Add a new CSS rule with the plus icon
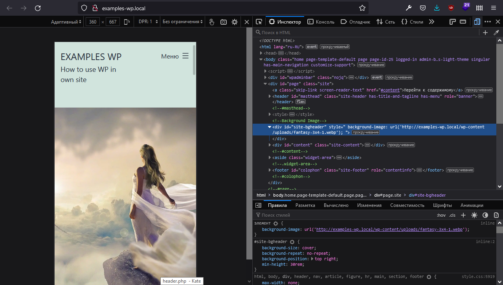The width and height of the screenshot is (503, 285). pos(463,215)
